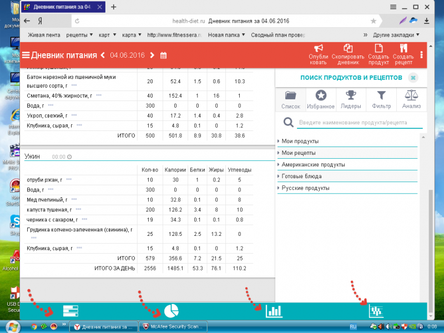This screenshot has width=444, height=333.
Task: Open McAfee Security Scan taskbar button
Action: pos(173,327)
